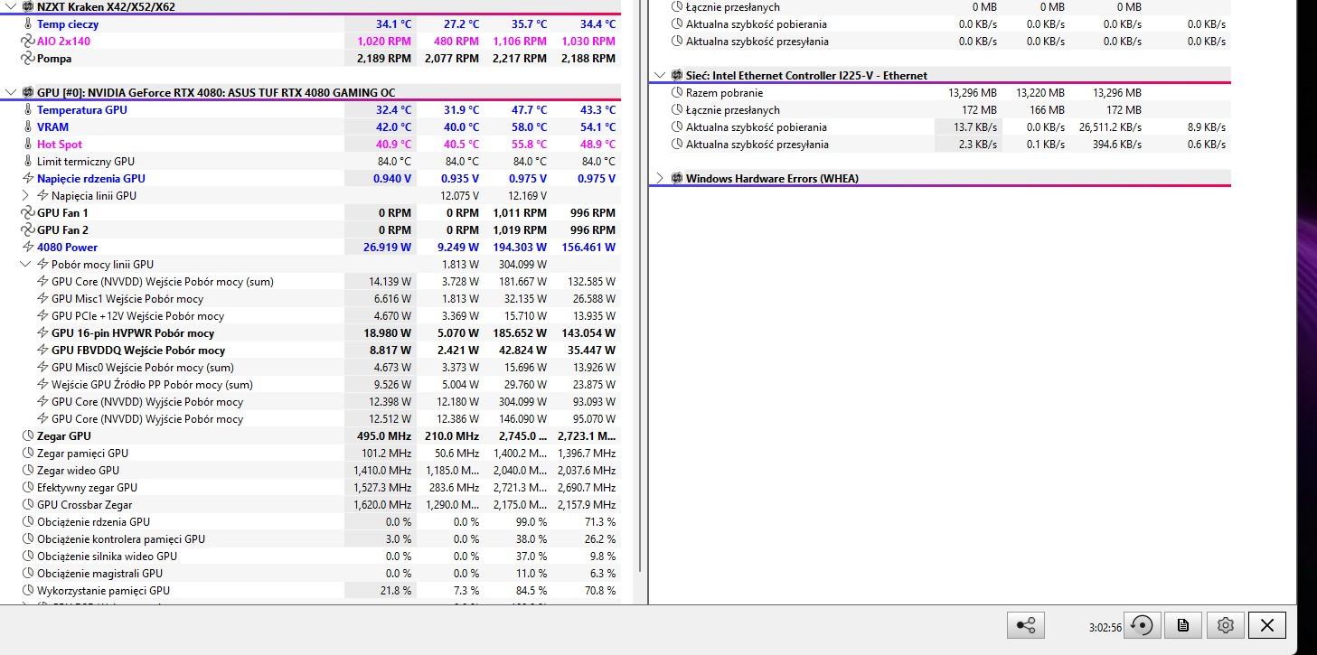
Task: Click the lightning icon beside 4080 Power
Action: pyautogui.click(x=27, y=248)
